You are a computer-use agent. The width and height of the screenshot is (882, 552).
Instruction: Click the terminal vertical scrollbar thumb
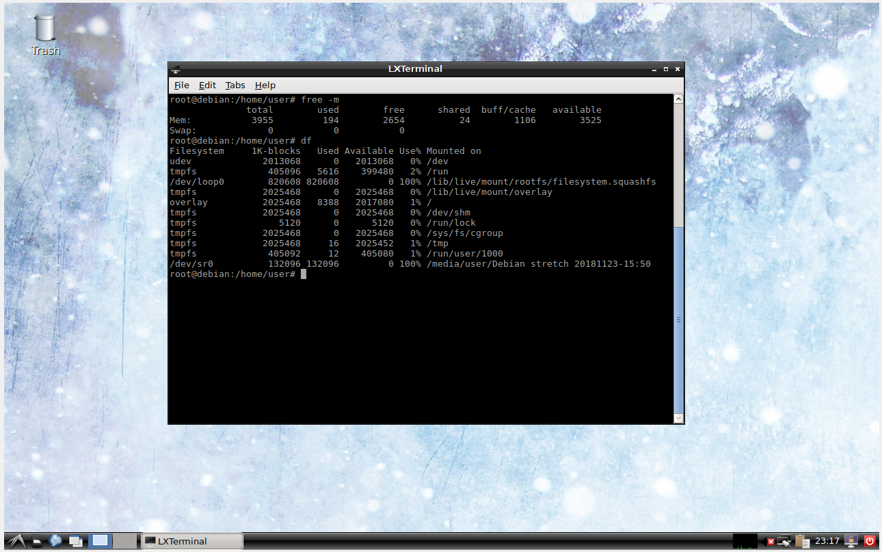pos(678,319)
